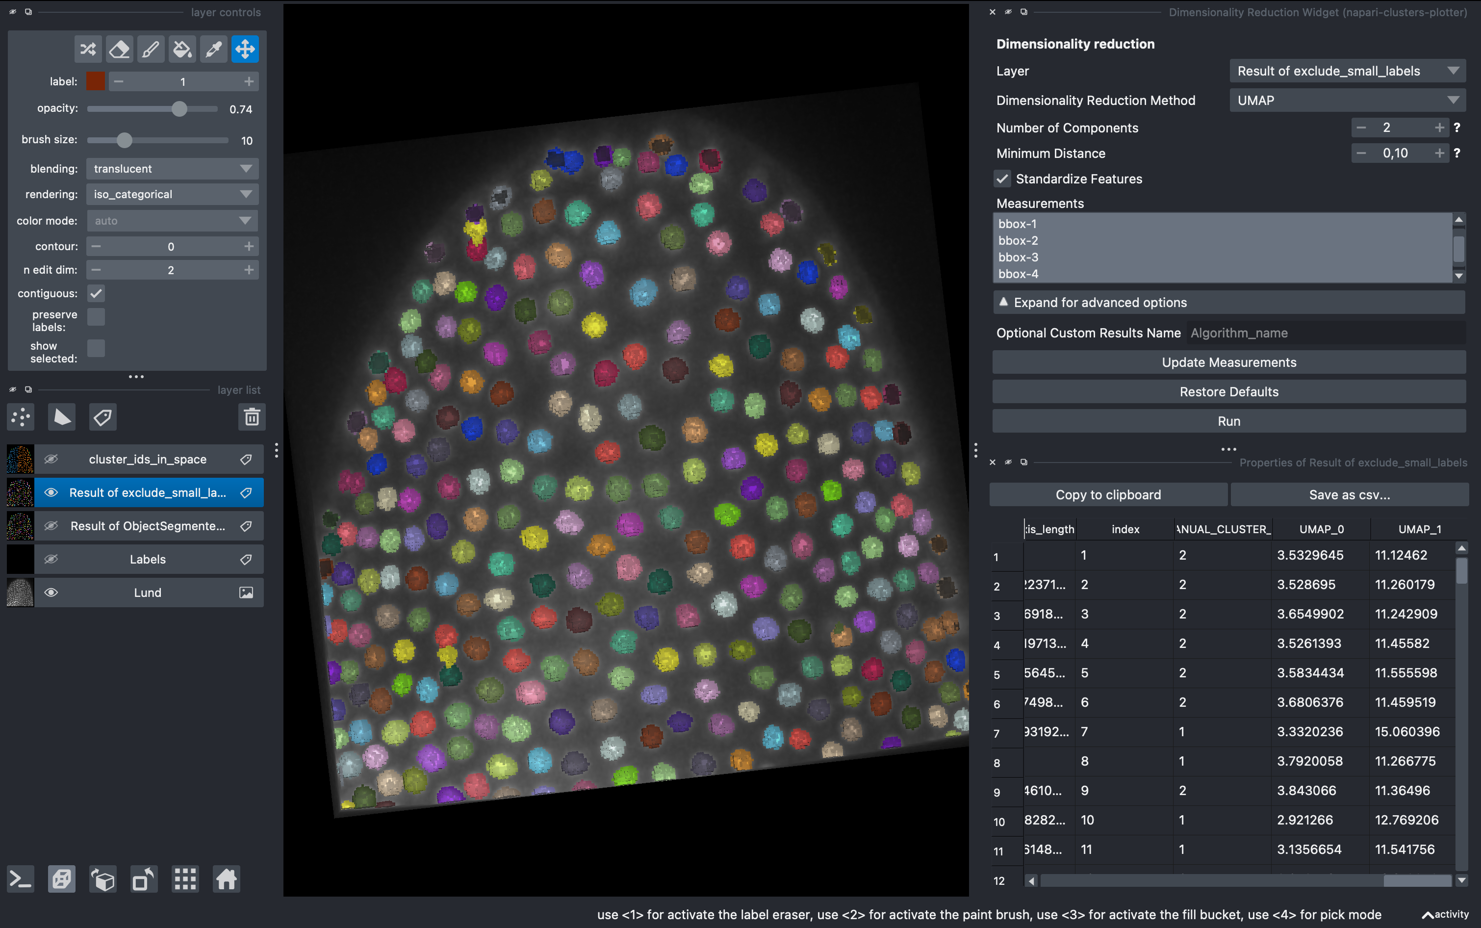Toggle grid mode view
Viewport: 1481px width, 928px height.
point(185,879)
